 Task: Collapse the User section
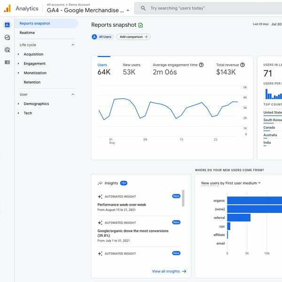coord(73,94)
